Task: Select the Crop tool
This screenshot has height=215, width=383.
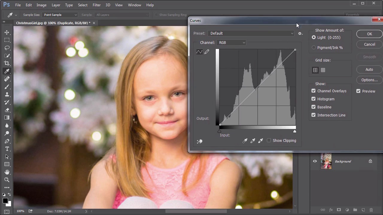Action: [7, 63]
